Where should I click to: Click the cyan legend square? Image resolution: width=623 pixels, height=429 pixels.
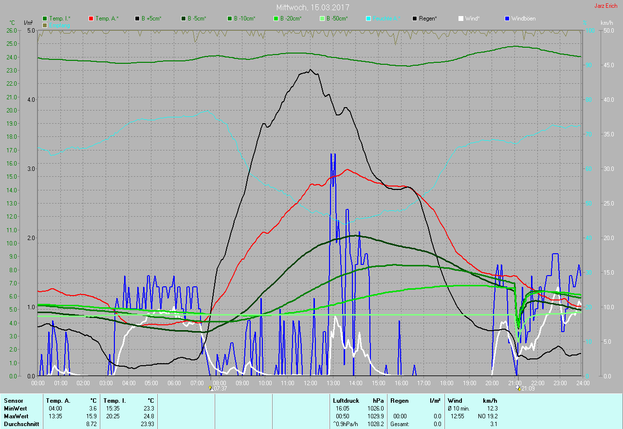[x=368, y=19]
